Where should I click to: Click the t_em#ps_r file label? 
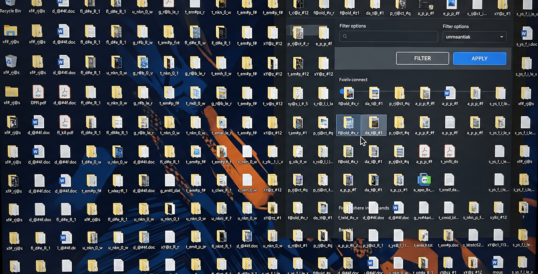pyautogui.click(x=195, y=12)
